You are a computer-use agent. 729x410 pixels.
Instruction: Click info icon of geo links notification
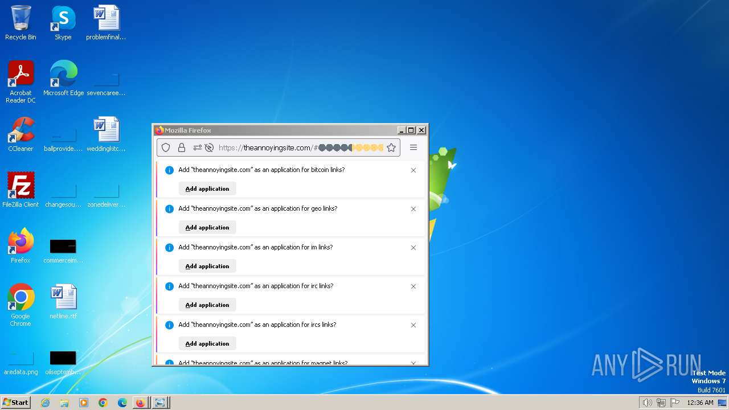click(x=169, y=209)
